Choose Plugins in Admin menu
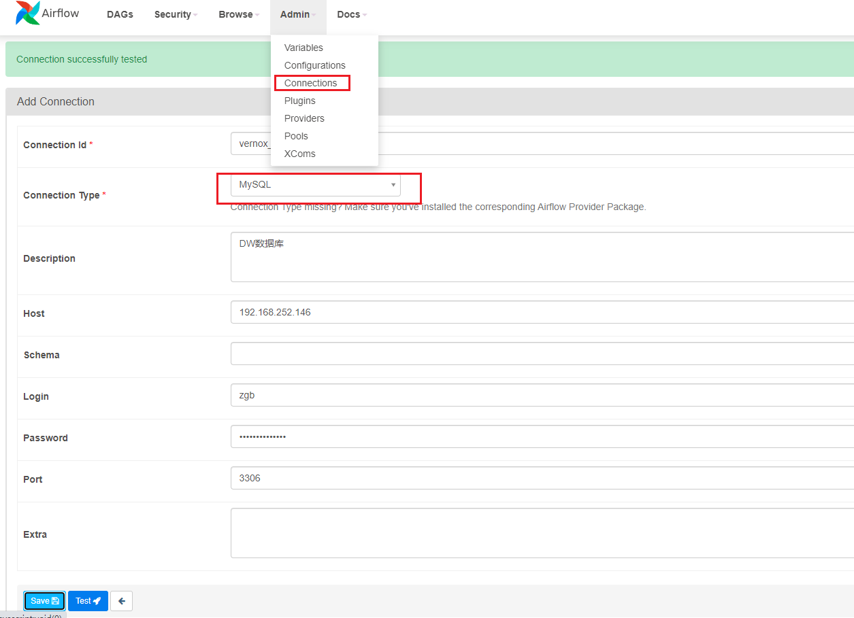Viewport: 854px width, 618px height. coord(299,101)
